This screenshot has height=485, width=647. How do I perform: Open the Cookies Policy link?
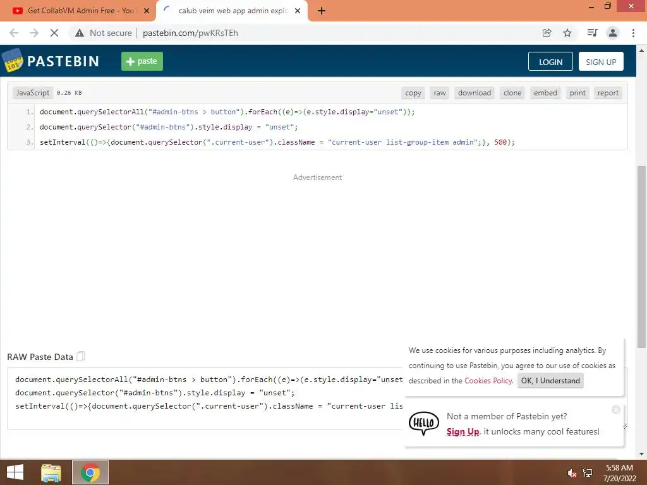[x=488, y=381]
